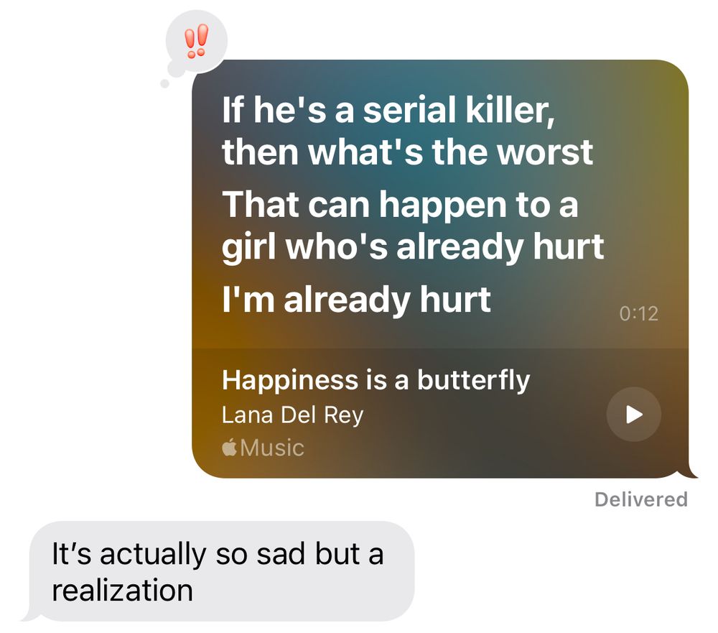Click the Music text beside the Apple logo

click(x=272, y=448)
